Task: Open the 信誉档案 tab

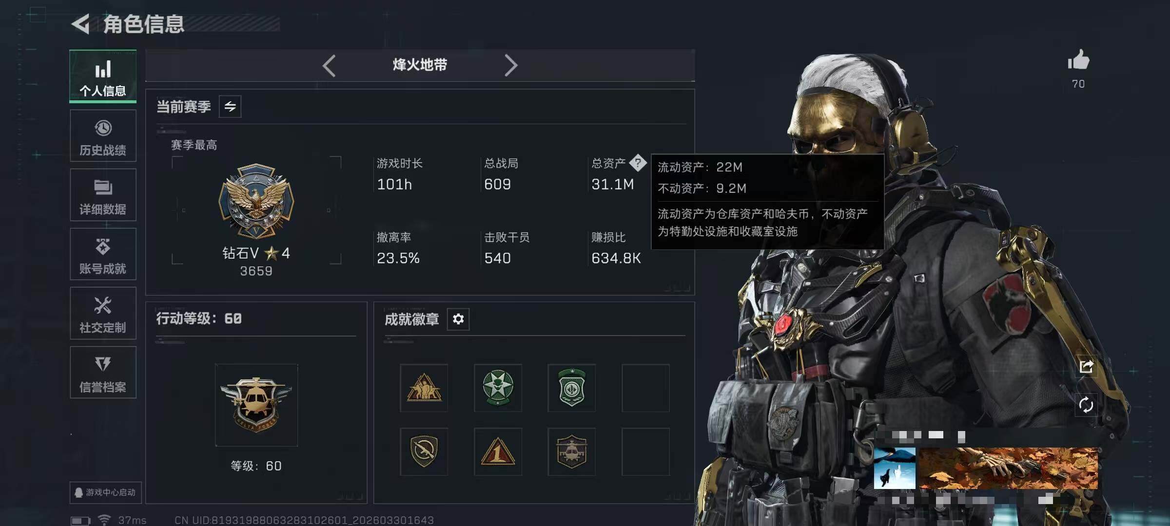Action: click(x=103, y=372)
